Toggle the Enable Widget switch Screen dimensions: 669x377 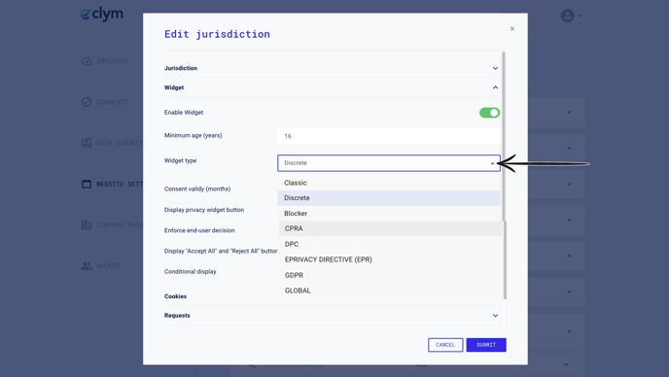tap(489, 113)
